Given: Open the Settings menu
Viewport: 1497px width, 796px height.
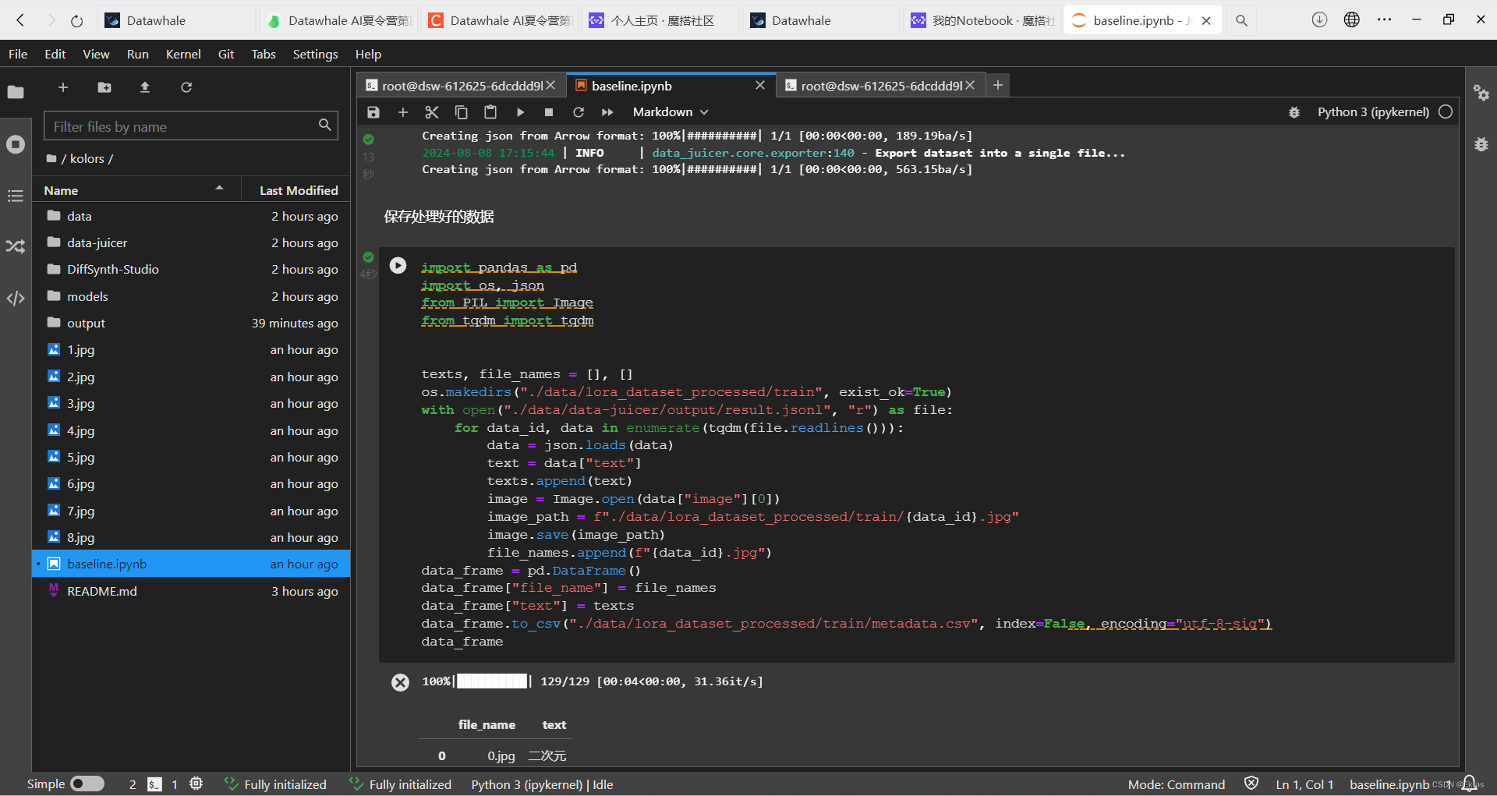Looking at the screenshot, I should [315, 54].
